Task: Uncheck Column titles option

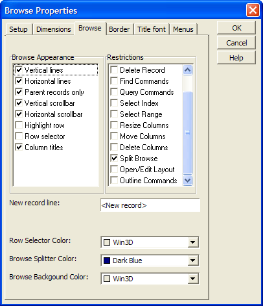Action: tap(19, 147)
